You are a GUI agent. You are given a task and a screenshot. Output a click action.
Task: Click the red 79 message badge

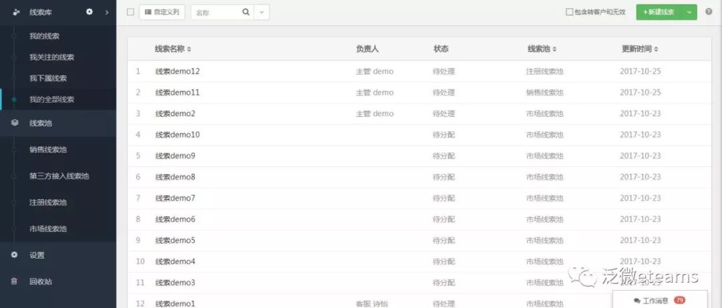point(679,300)
